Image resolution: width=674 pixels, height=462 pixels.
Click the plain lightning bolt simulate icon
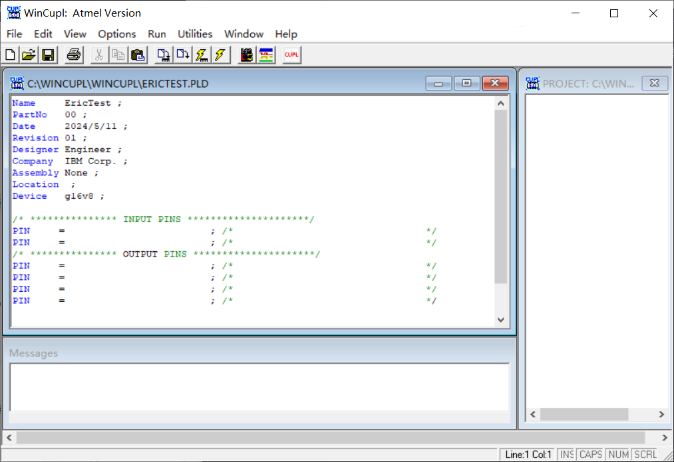click(221, 55)
